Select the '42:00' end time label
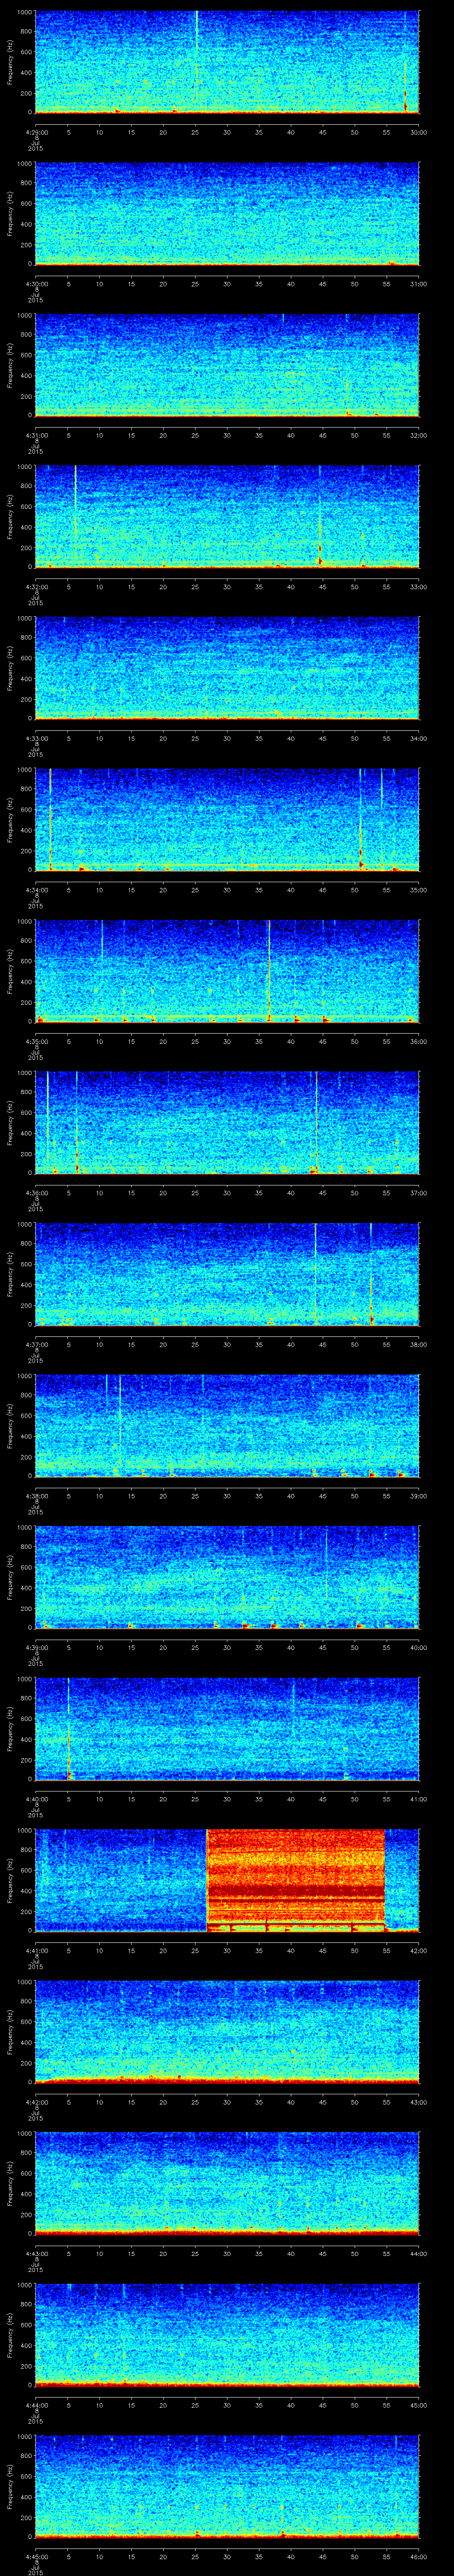The image size is (454, 2576). 418,1951
